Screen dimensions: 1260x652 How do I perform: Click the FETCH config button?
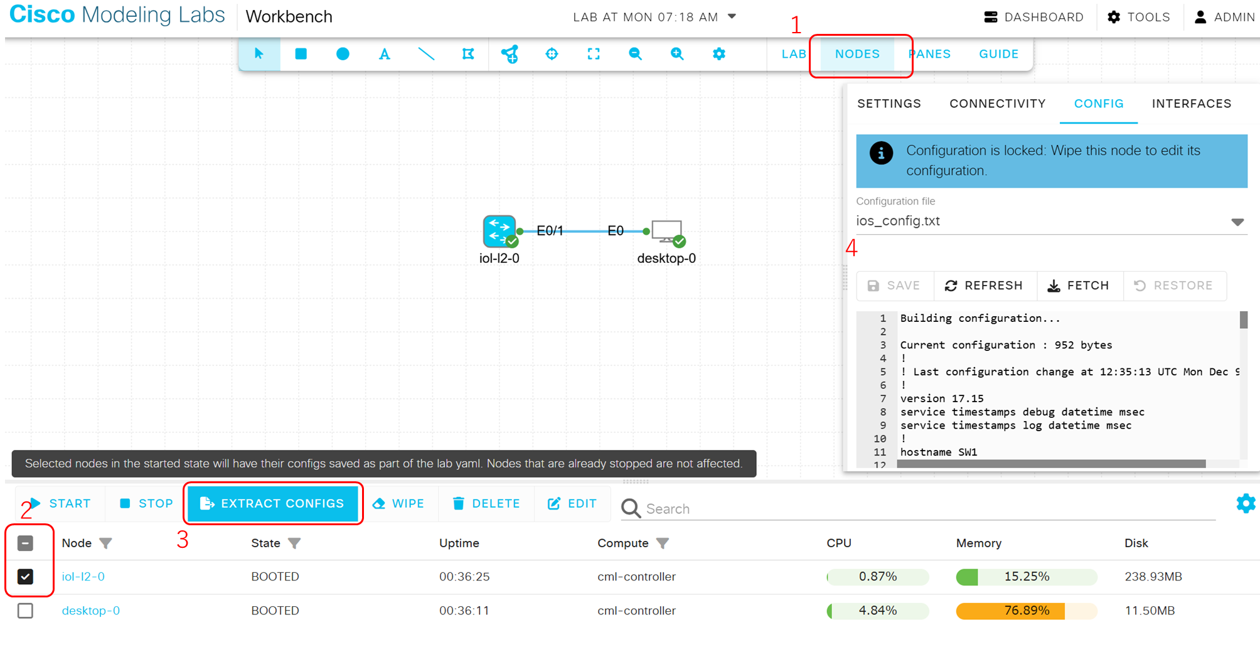pos(1079,286)
